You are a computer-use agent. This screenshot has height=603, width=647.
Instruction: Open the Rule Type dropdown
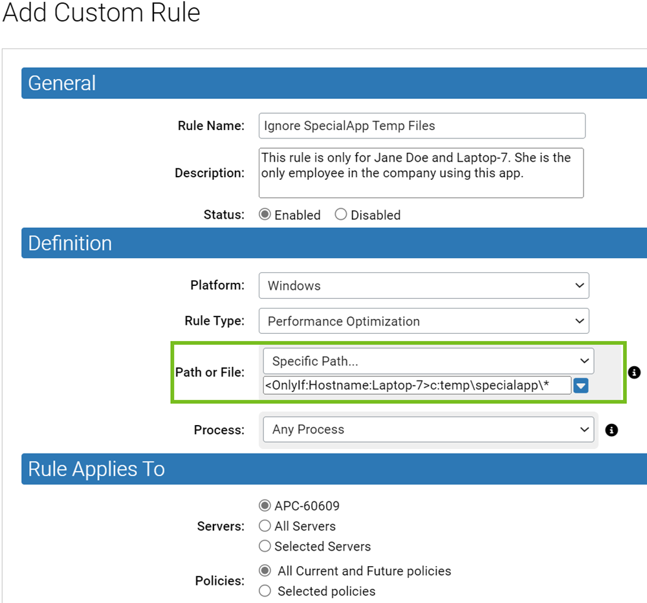tap(424, 321)
